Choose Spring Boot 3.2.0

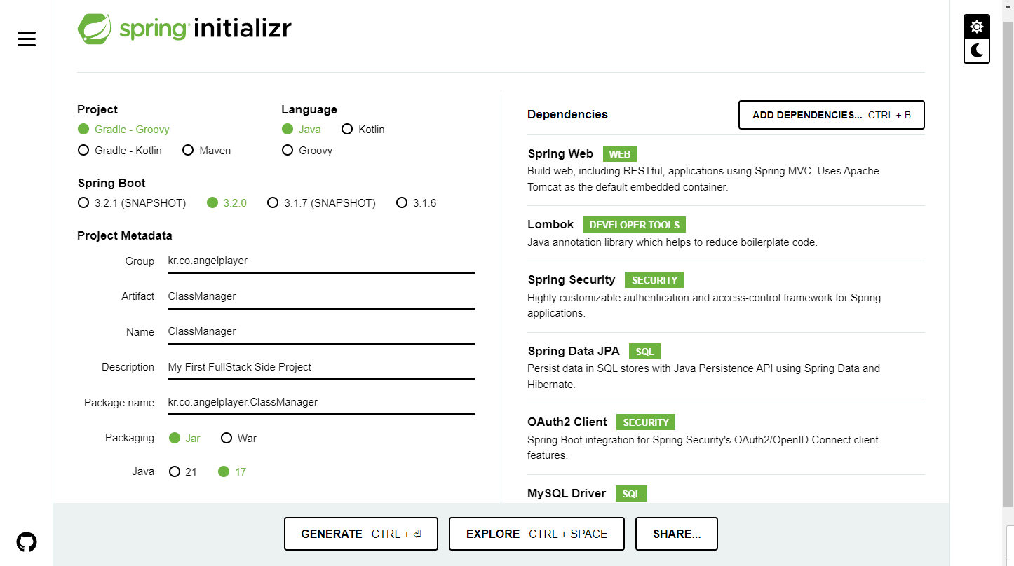pyautogui.click(x=227, y=203)
